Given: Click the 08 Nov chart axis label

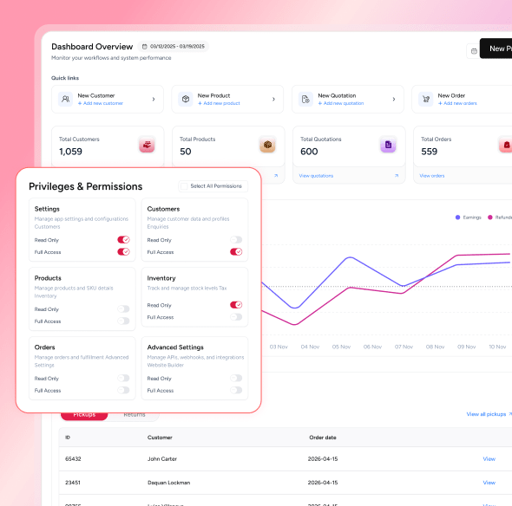Looking at the screenshot, I should click(x=435, y=347).
